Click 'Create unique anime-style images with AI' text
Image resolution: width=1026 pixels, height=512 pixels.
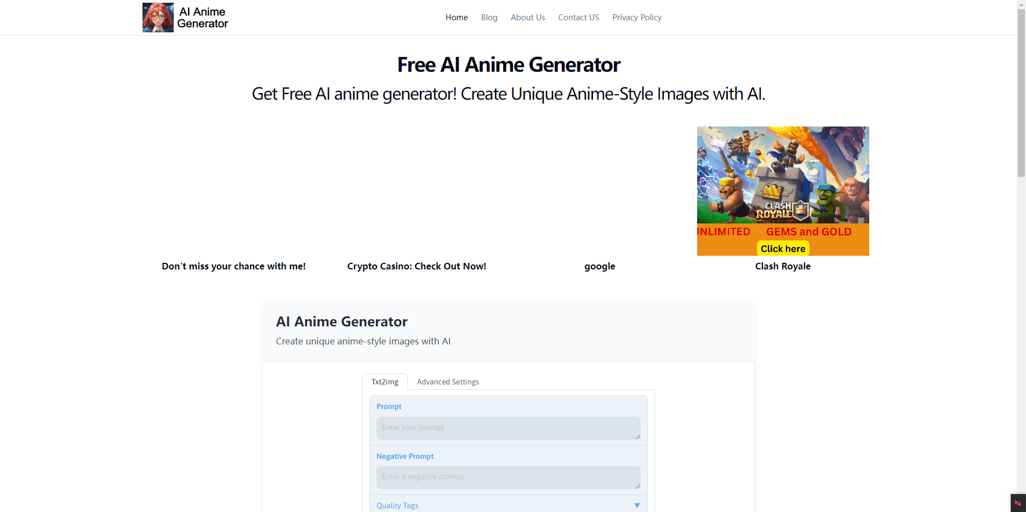[363, 341]
